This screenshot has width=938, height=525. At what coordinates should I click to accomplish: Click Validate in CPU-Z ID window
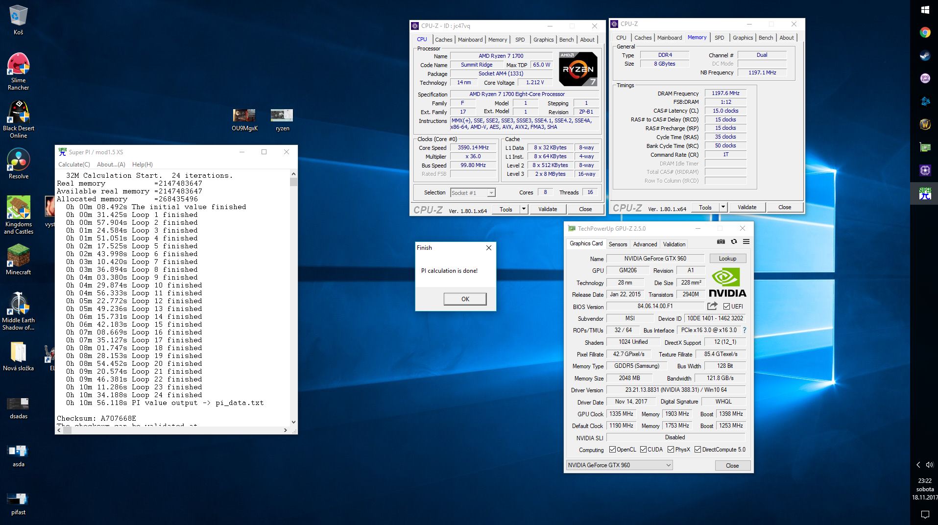548,209
